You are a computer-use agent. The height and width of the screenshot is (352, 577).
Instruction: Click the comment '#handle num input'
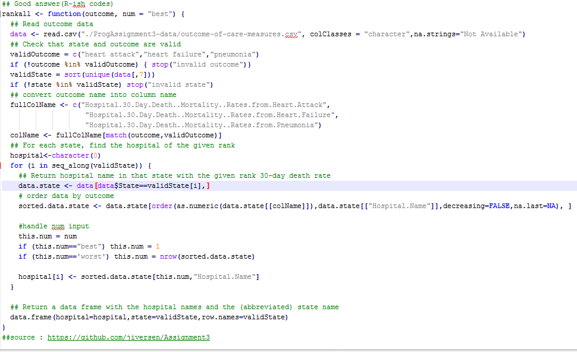coord(54,226)
